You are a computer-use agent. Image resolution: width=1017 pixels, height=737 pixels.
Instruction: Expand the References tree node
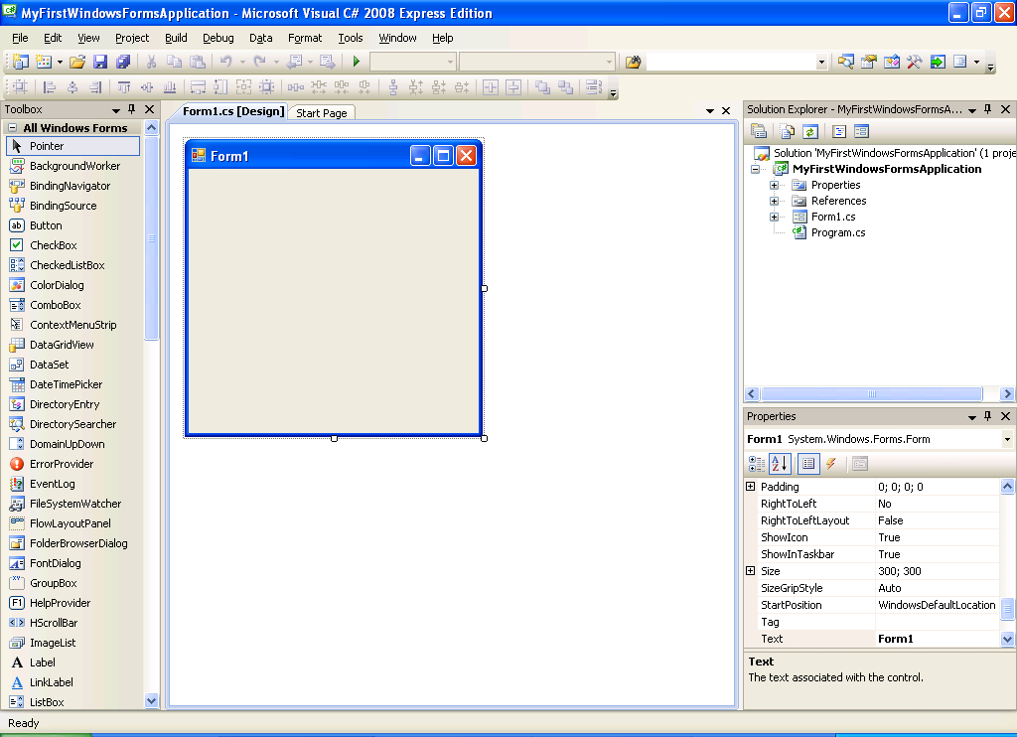[774, 201]
